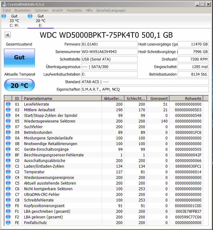Click the Standard field ATA8-ACS

tap(145, 82)
